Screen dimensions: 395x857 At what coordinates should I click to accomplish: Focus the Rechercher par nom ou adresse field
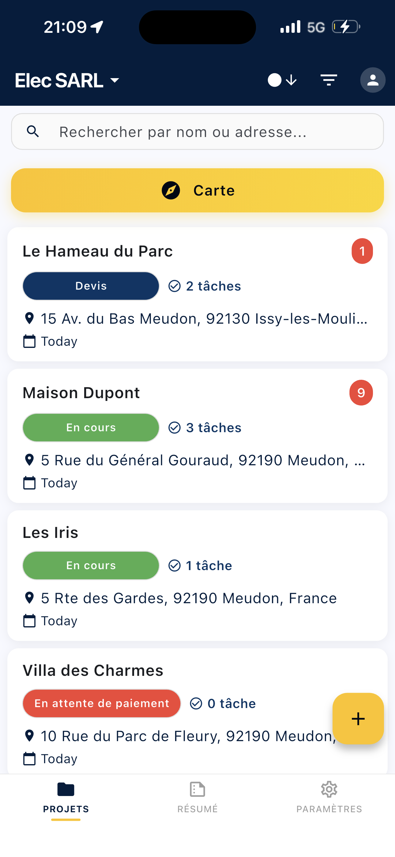click(213, 132)
